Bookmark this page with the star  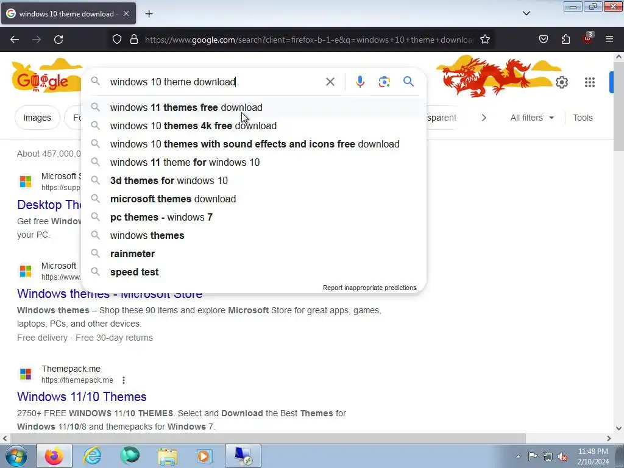point(484,40)
